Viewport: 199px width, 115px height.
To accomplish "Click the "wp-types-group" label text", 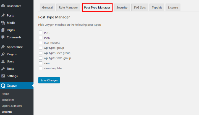I will point(54,48).
